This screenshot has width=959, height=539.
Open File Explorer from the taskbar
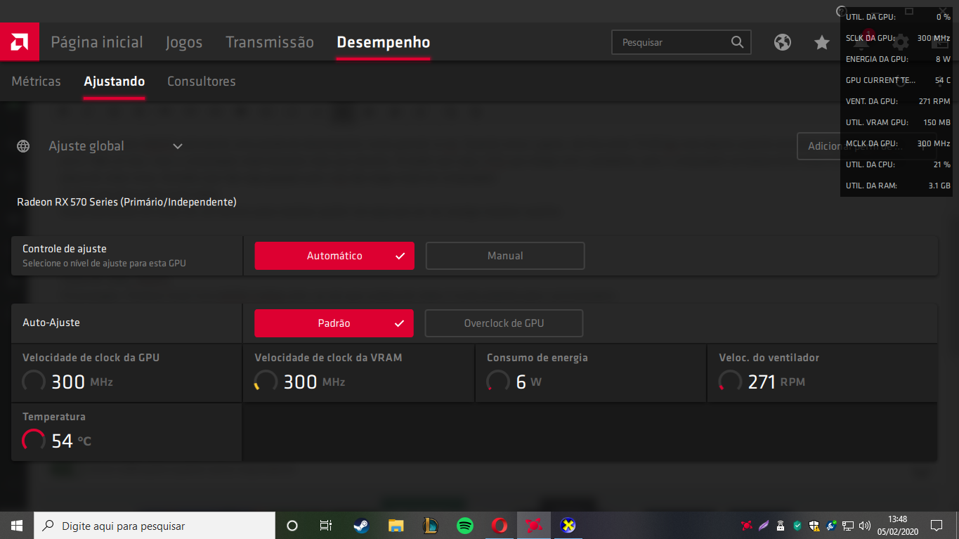[x=396, y=526]
